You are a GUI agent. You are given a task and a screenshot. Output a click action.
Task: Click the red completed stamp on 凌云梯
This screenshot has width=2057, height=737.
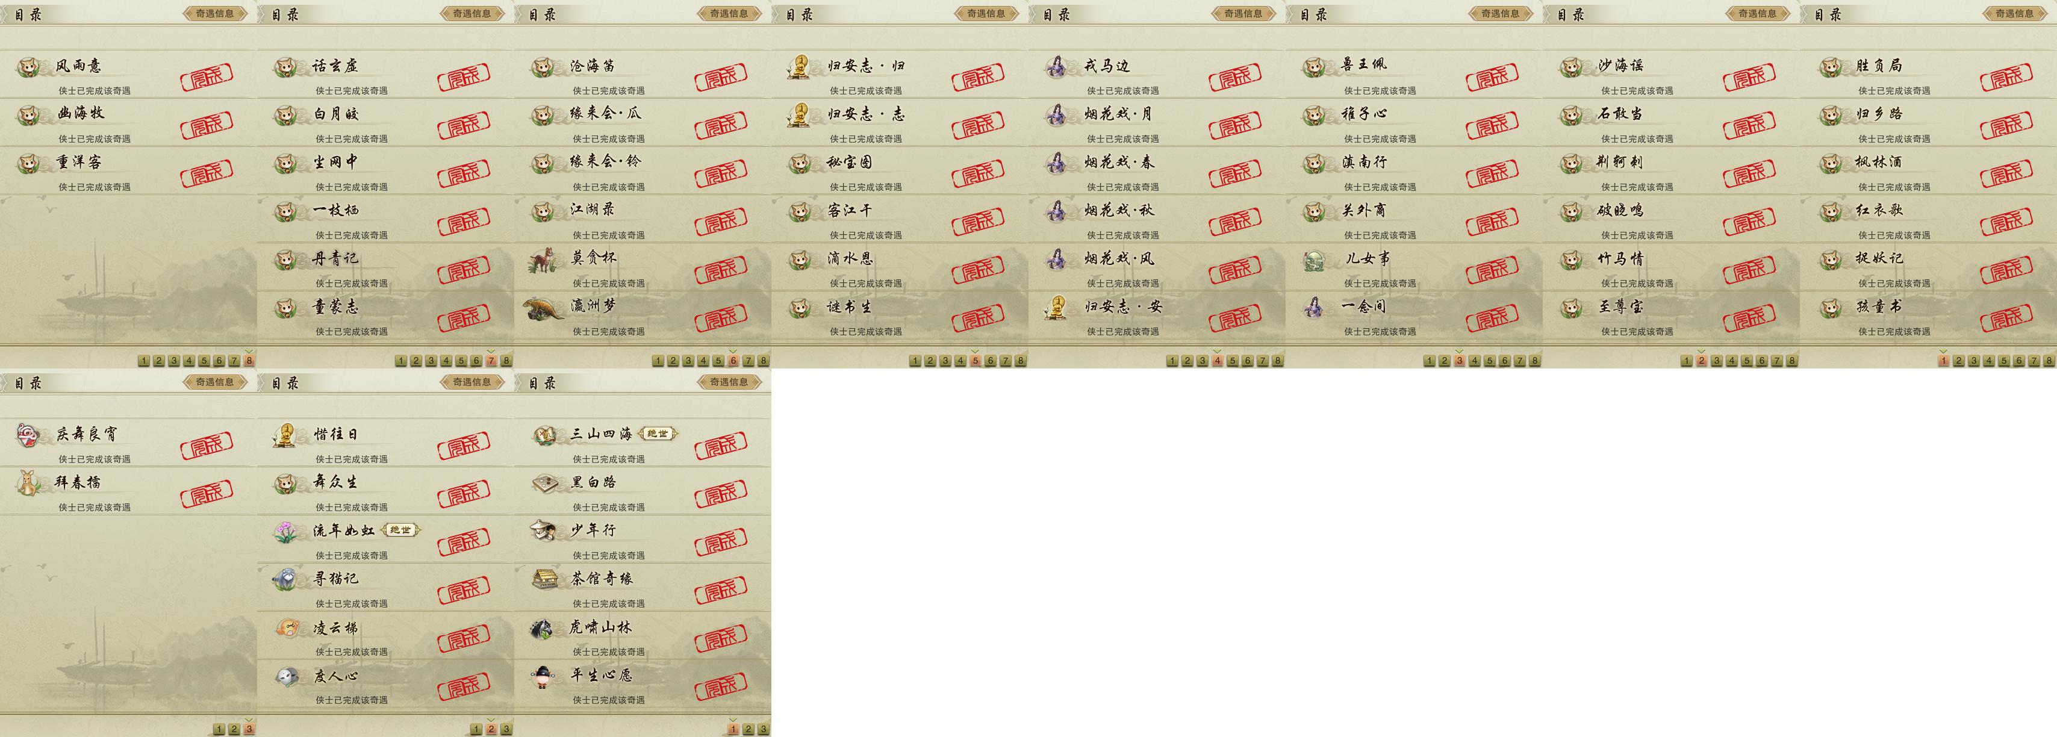click(x=463, y=639)
